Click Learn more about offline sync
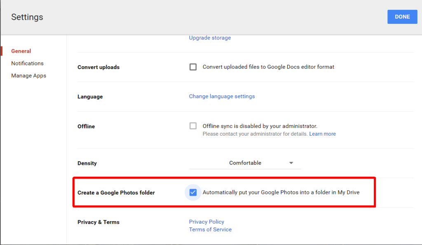422x245 pixels. click(x=322, y=134)
